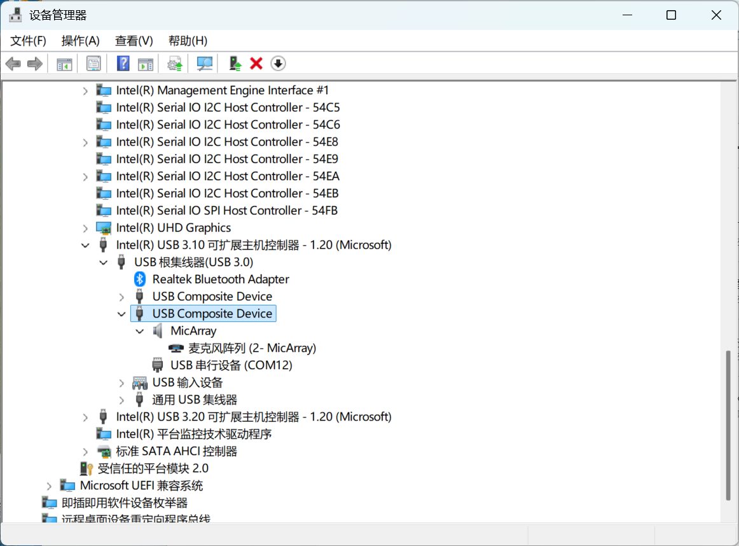This screenshot has height=546, width=739.
Task: Collapse Intel(R) USB 3.10 可扩展主机控制器
Action: click(x=85, y=246)
